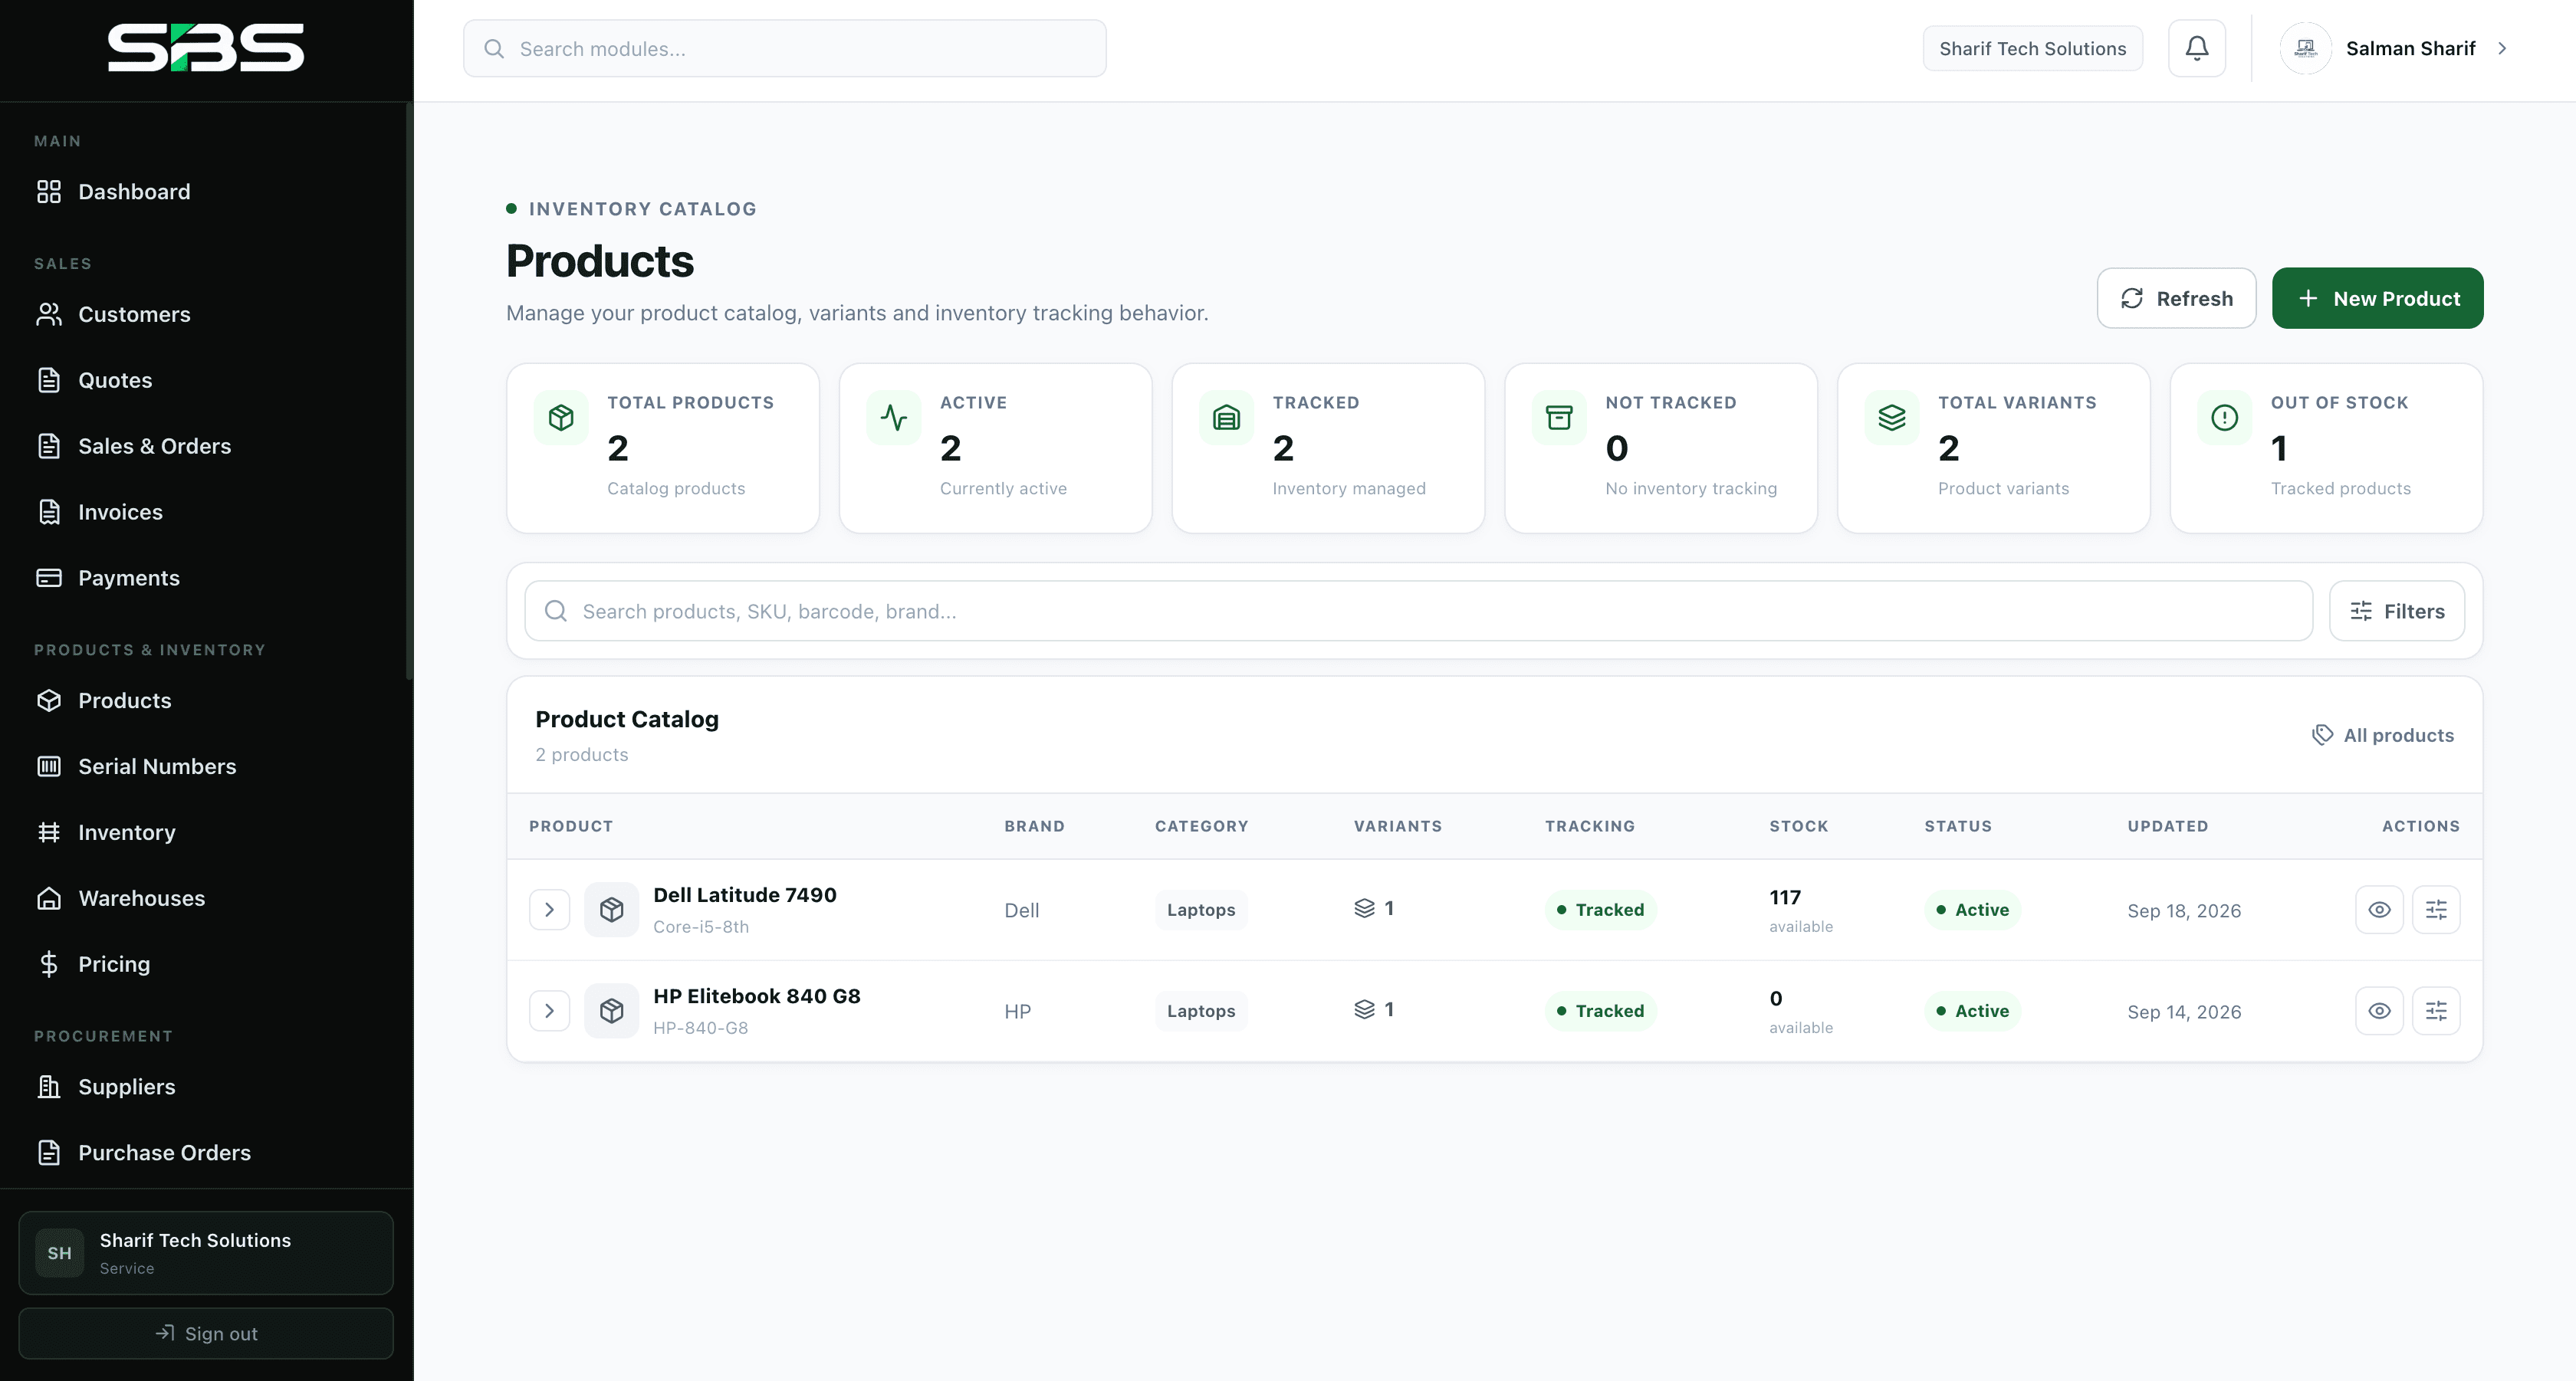The height and width of the screenshot is (1381, 2576).
Task: Click the Search modules field
Action: click(784, 48)
